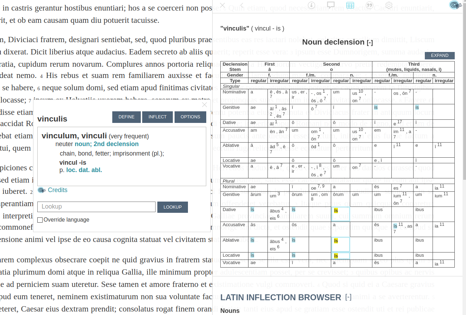
Task: Click the Alpheios logo at top right
Action: [x=455, y=5]
